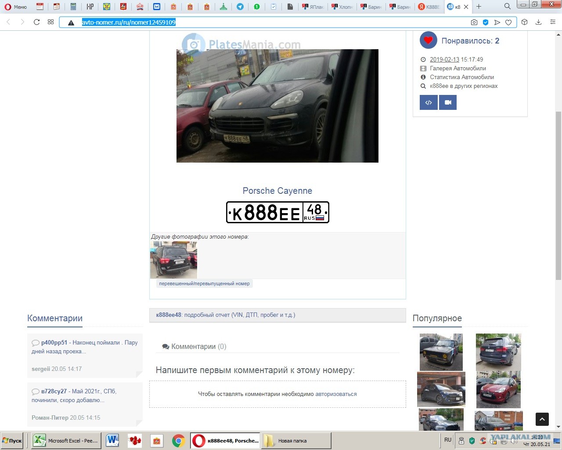Close the current к8 tab

pyautogui.click(x=466, y=7)
